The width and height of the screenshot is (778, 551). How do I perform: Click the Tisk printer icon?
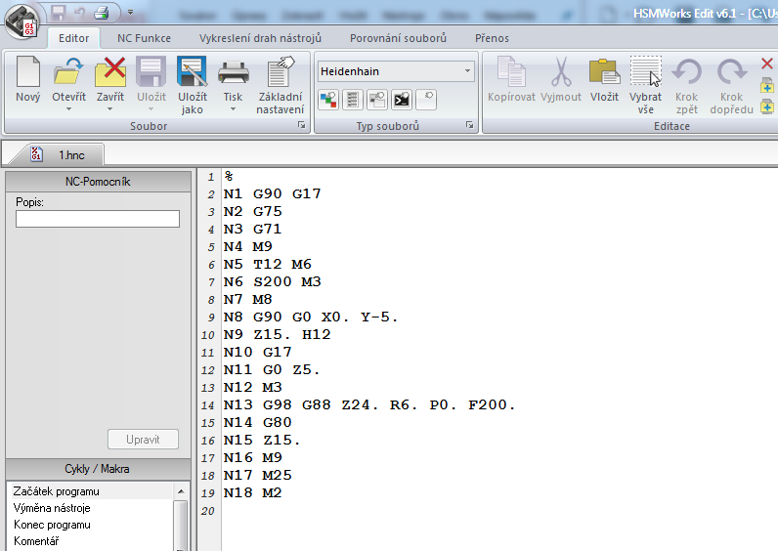(x=233, y=74)
